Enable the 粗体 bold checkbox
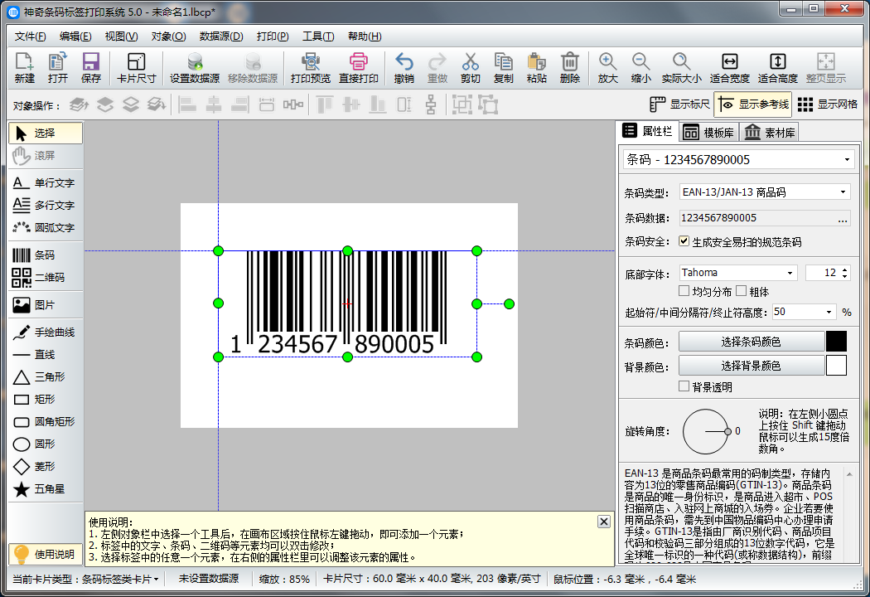 pyautogui.click(x=742, y=292)
